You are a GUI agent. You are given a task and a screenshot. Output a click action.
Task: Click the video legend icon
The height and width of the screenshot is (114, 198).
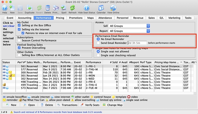coord(129,97)
